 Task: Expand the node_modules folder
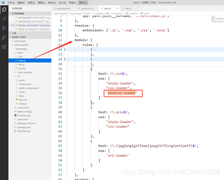coord(15,72)
